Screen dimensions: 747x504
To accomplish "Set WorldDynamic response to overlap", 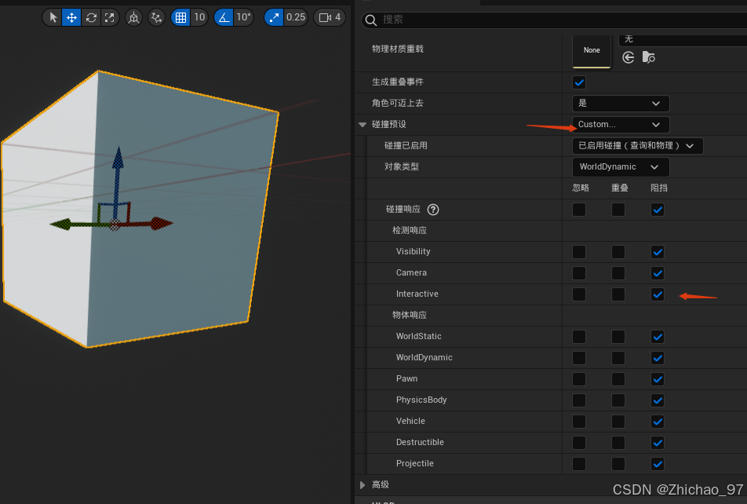I will pos(618,358).
